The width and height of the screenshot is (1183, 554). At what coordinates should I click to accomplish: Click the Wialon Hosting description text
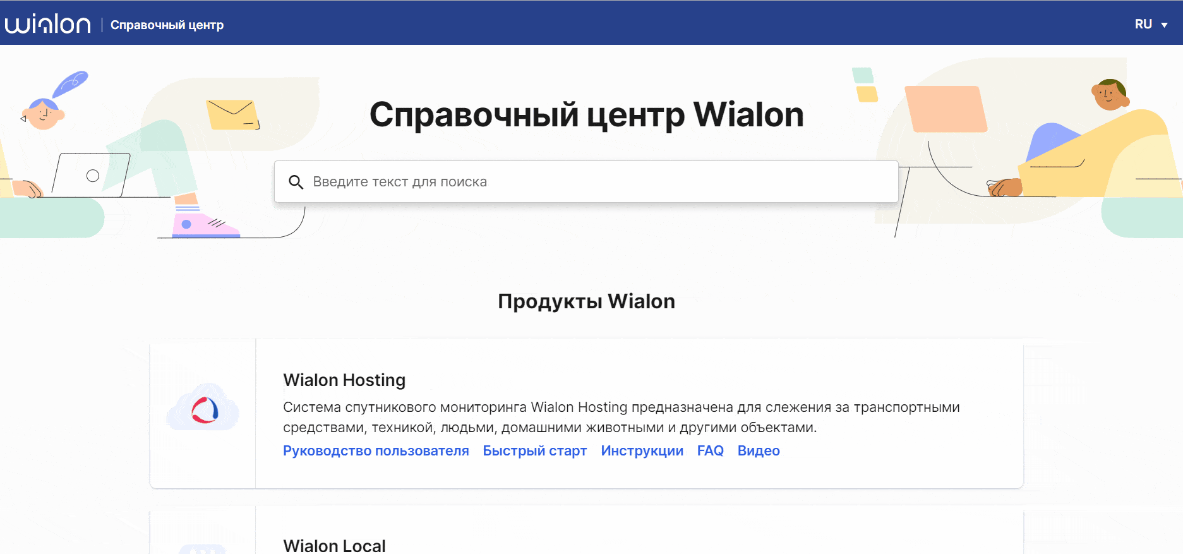622,418
